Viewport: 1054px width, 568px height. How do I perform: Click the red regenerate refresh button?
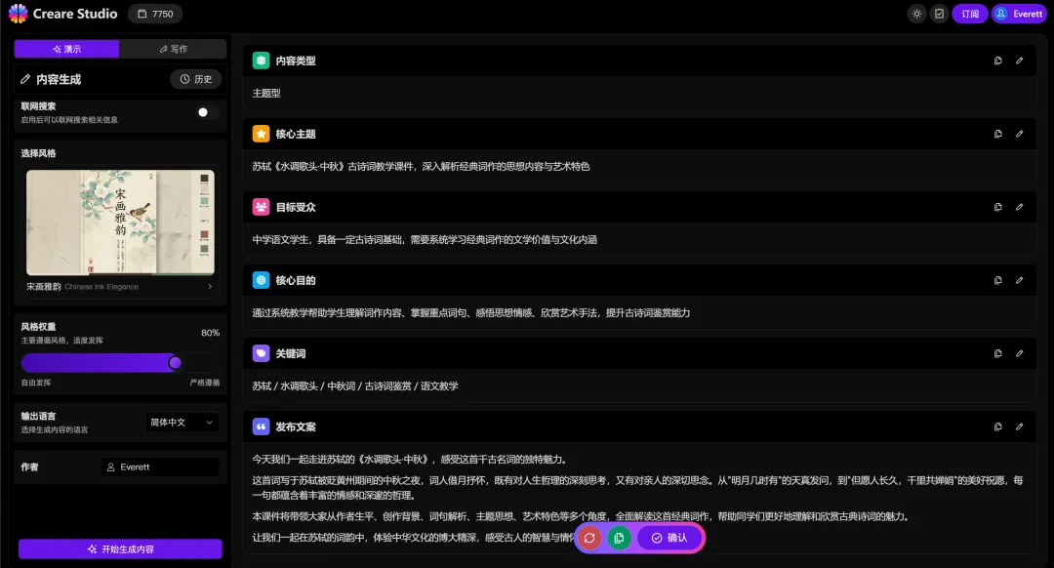[589, 538]
